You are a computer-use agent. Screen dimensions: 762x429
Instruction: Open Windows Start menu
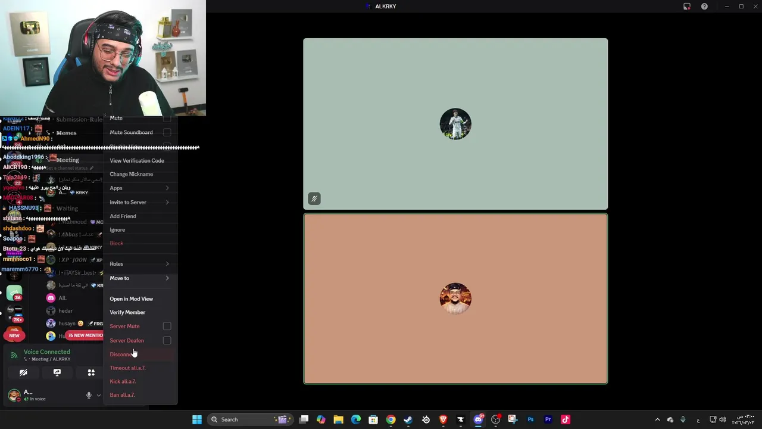pyautogui.click(x=196, y=419)
